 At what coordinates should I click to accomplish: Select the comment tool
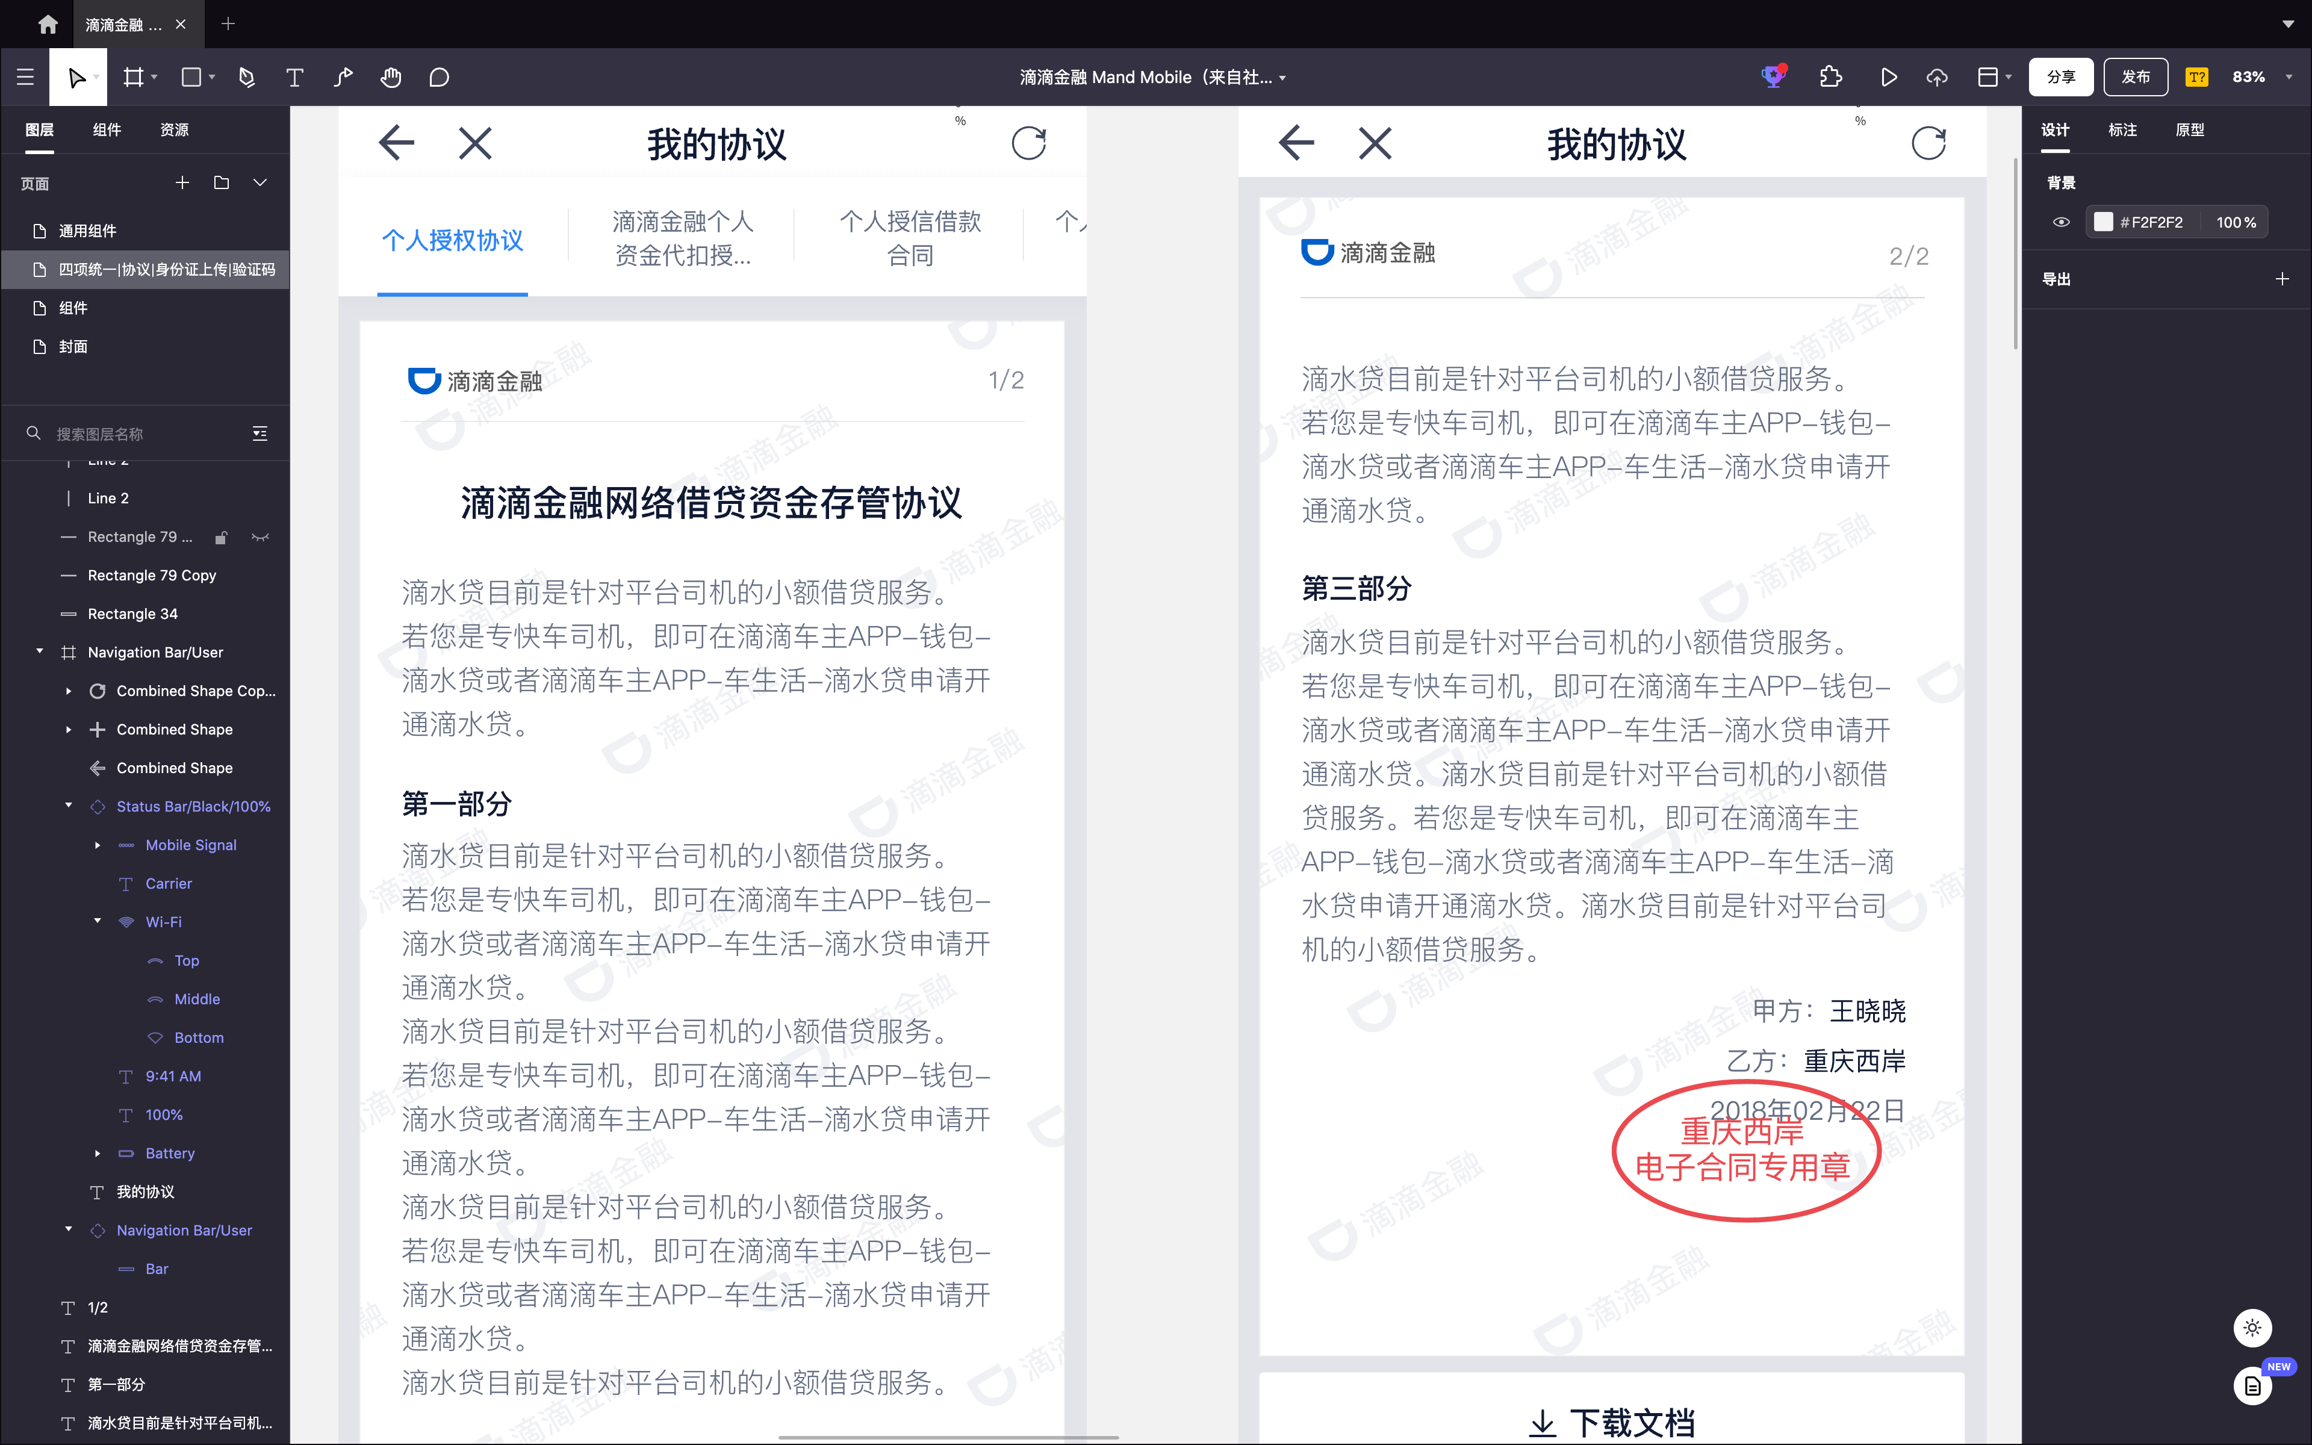tap(440, 78)
